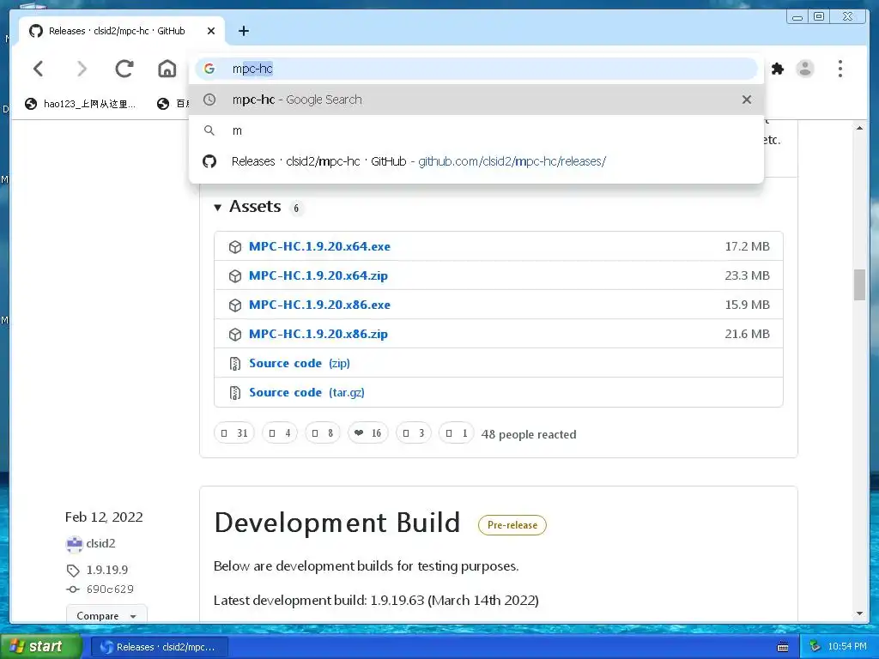Click the 10:54 PM taskbar clock

tap(847, 646)
